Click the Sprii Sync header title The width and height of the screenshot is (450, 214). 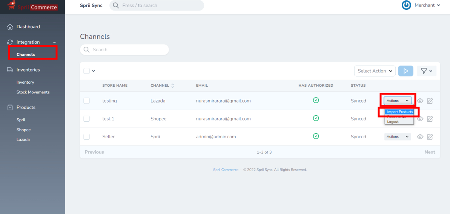coord(91,5)
